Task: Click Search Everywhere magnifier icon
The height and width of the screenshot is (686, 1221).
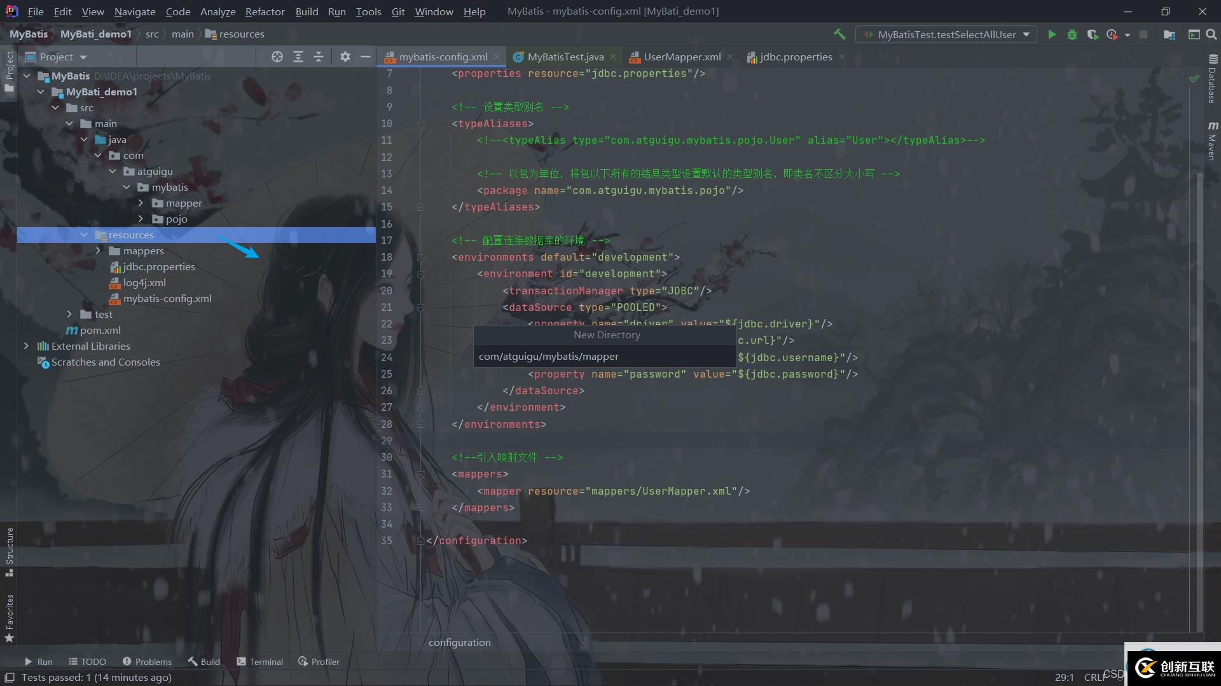Action: [x=1211, y=34]
